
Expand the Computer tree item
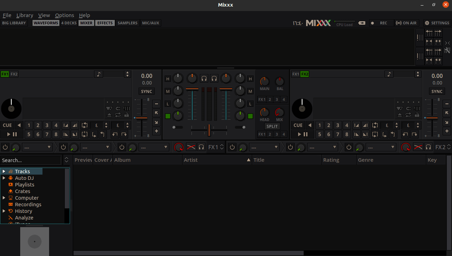(x=4, y=198)
